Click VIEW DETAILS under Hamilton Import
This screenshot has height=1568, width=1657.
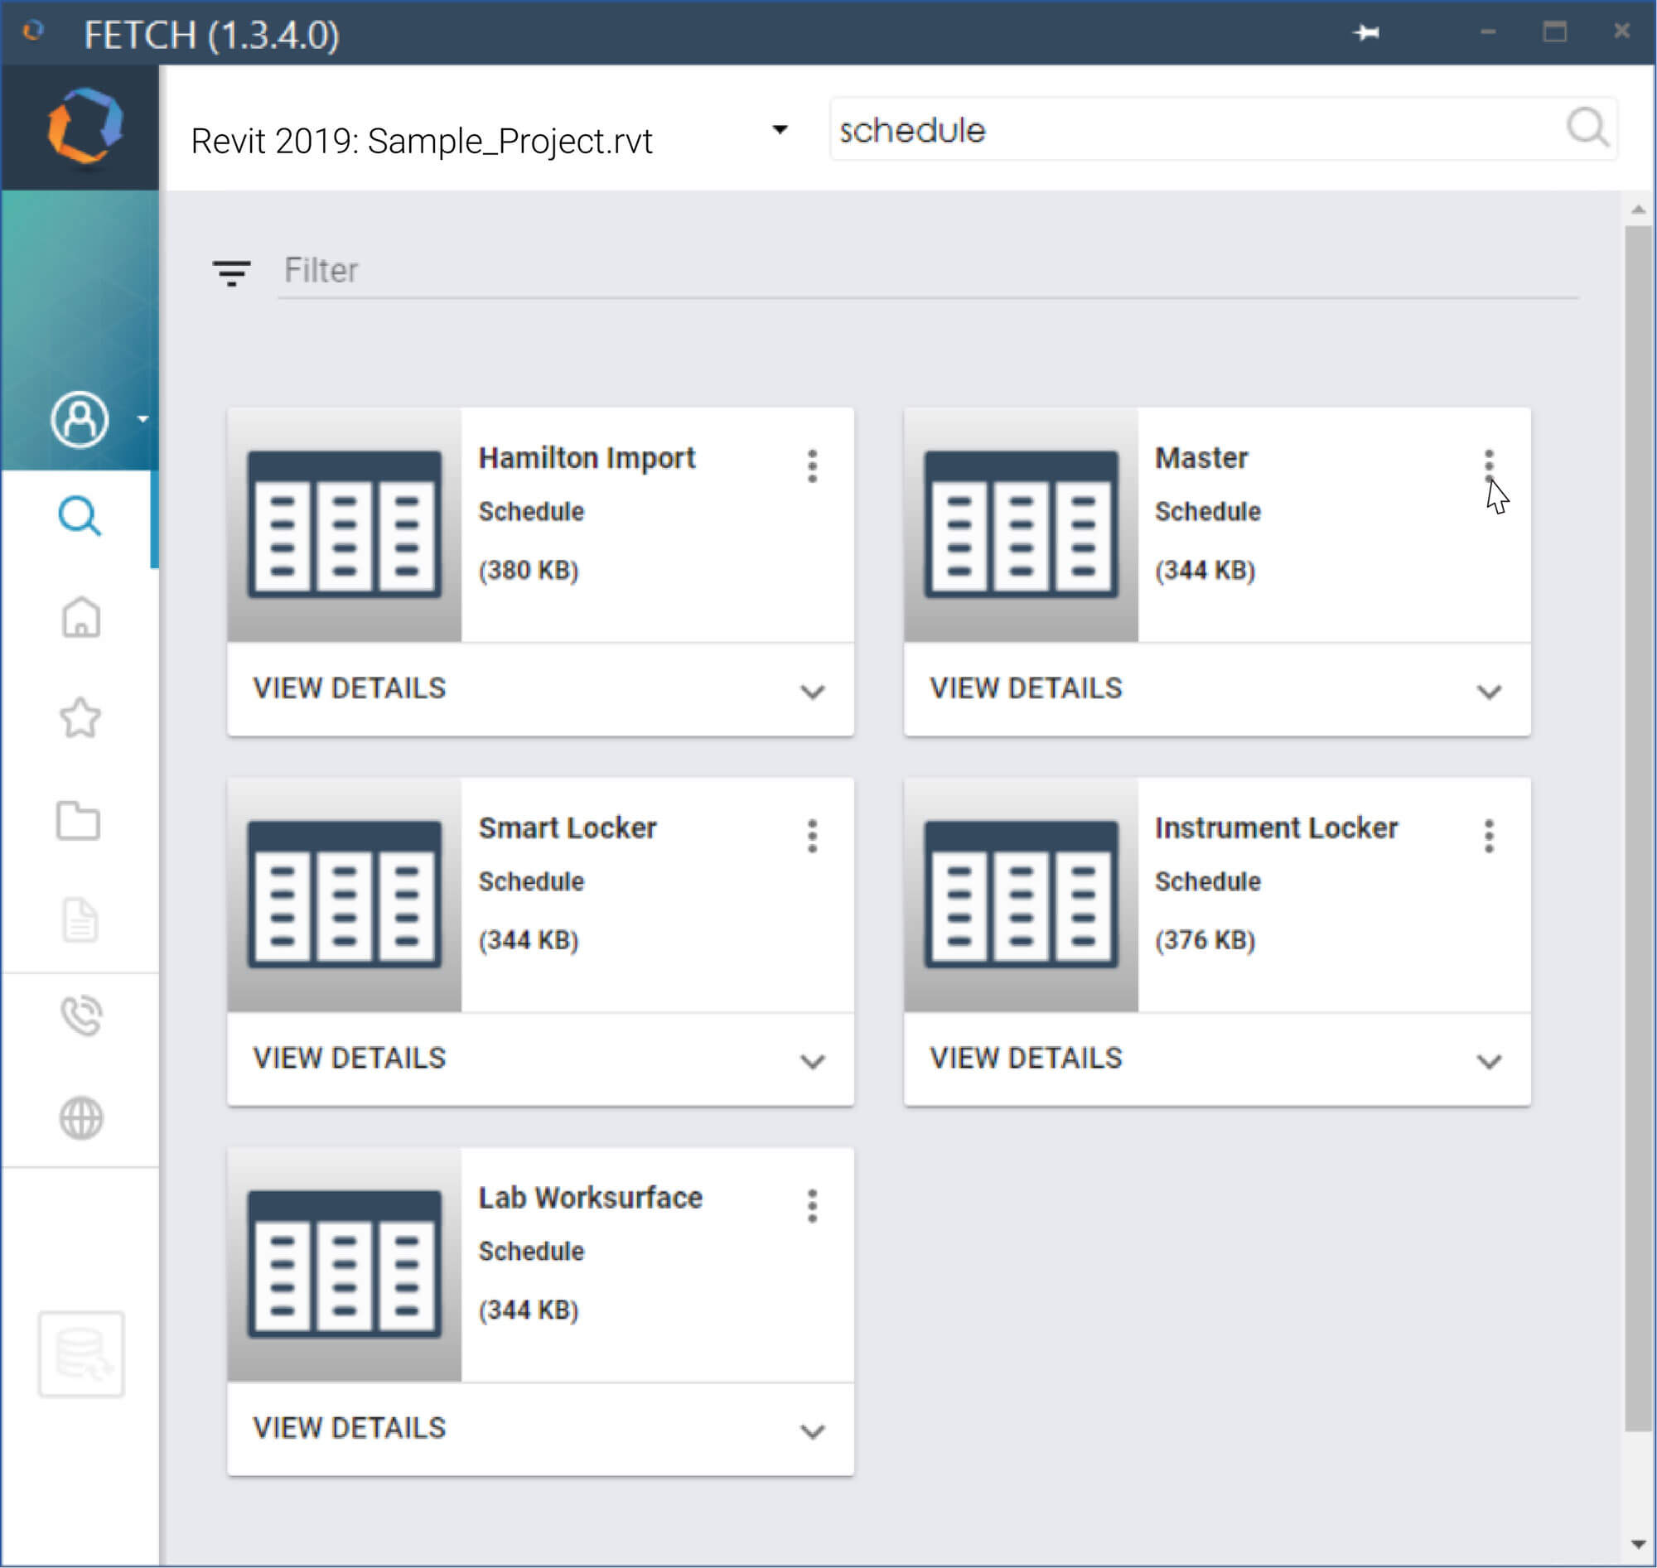[x=350, y=688]
